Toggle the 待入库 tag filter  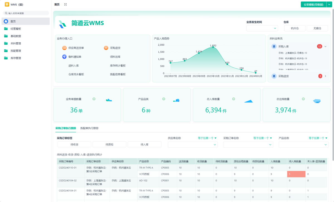pyautogui.click(x=144, y=144)
